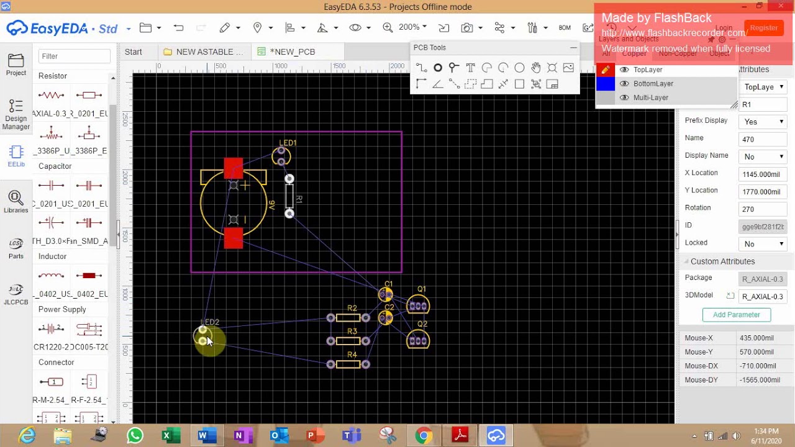
Task: Switch to the Start tab
Action: pyautogui.click(x=134, y=52)
